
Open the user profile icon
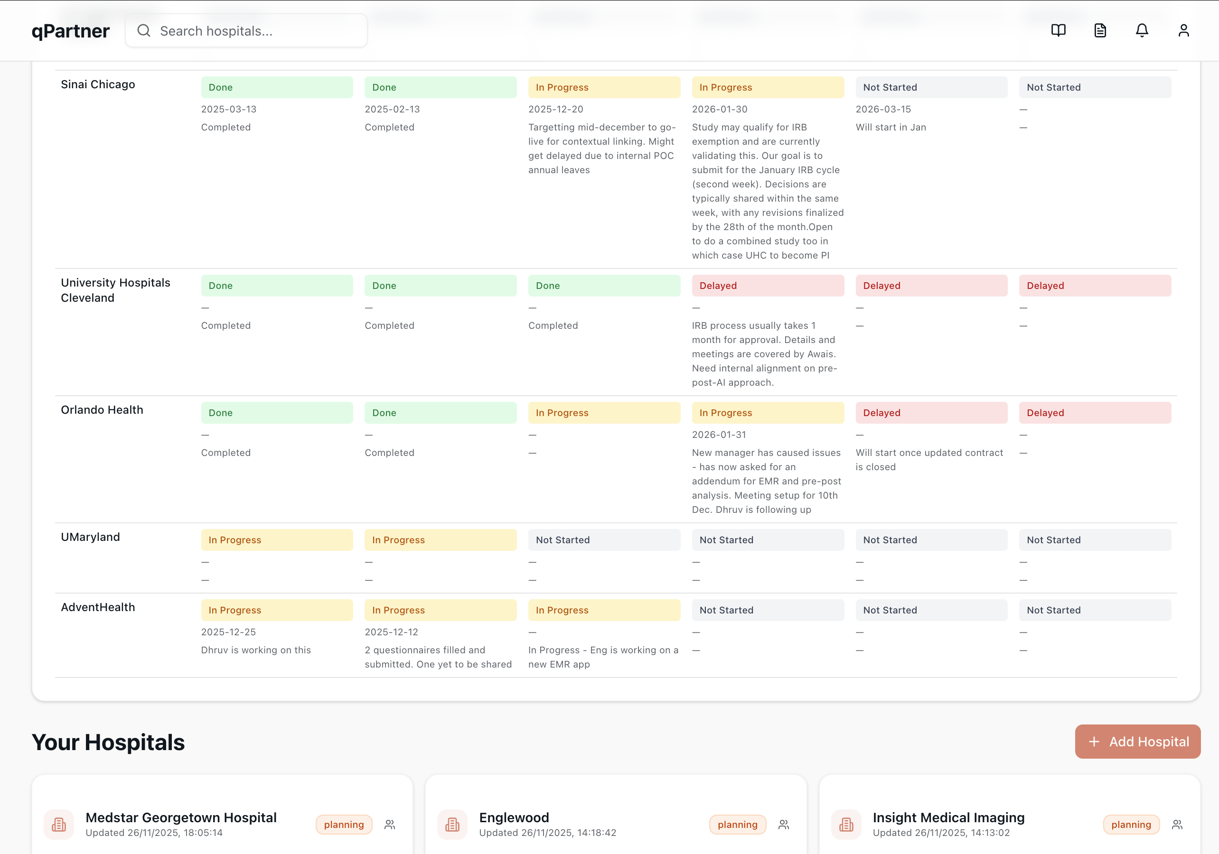[1183, 30]
